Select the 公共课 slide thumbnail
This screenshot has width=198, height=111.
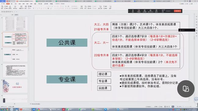[15, 39]
